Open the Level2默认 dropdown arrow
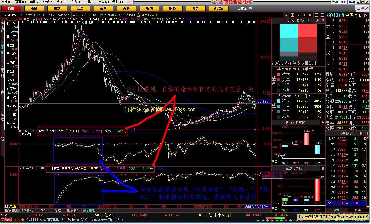The width and height of the screenshot is (371, 224). coord(21,15)
